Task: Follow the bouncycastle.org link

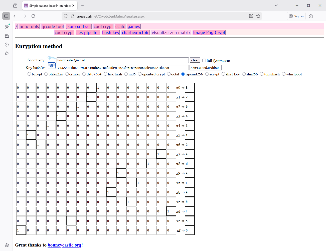Action: 65,245
